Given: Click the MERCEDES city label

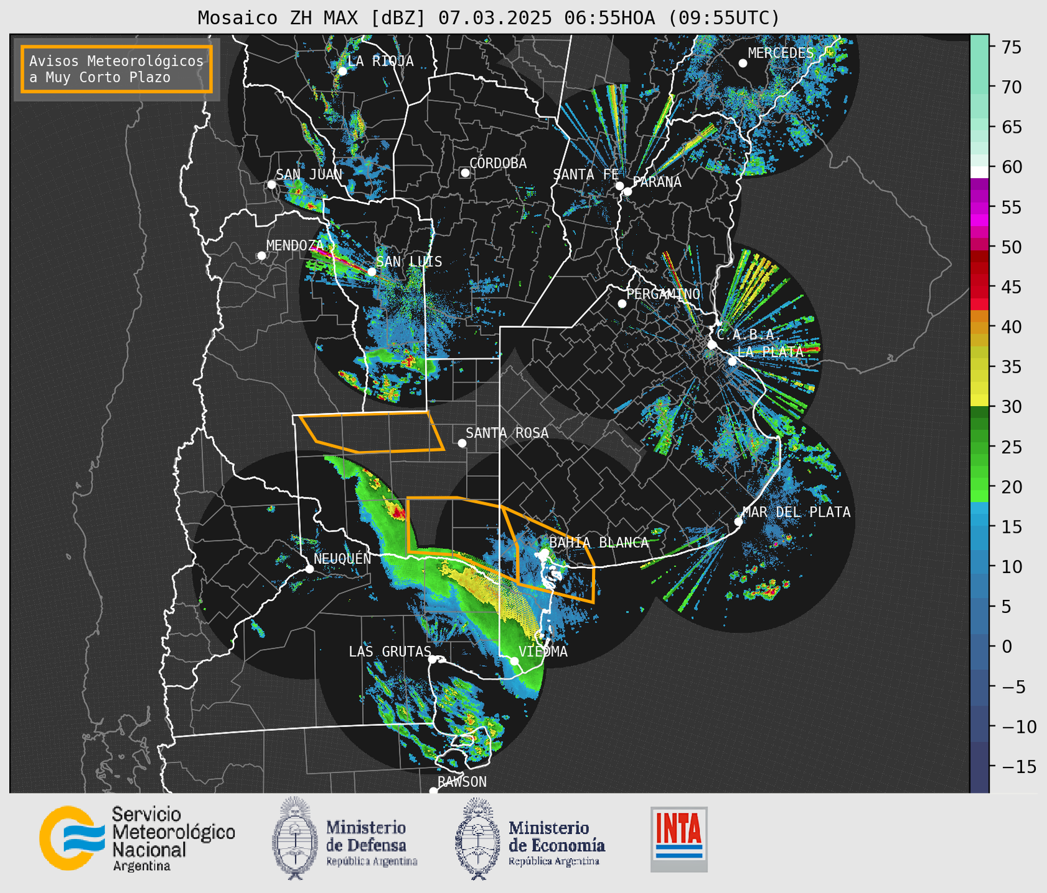Looking at the screenshot, I should point(781,53).
